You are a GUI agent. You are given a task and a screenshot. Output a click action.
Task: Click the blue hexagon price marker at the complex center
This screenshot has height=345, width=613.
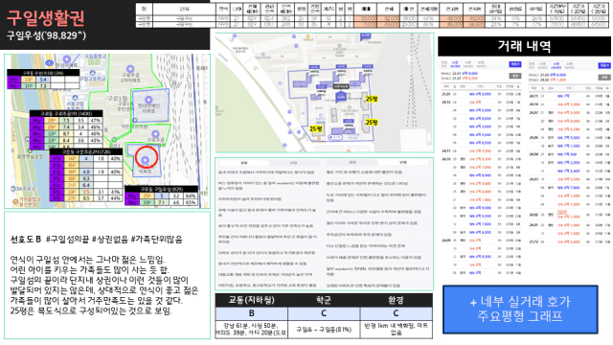[341, 96]
